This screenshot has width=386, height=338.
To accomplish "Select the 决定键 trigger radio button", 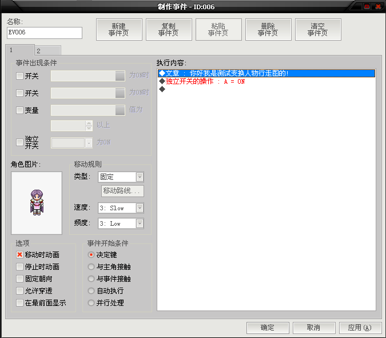I will tap(91, 255).
